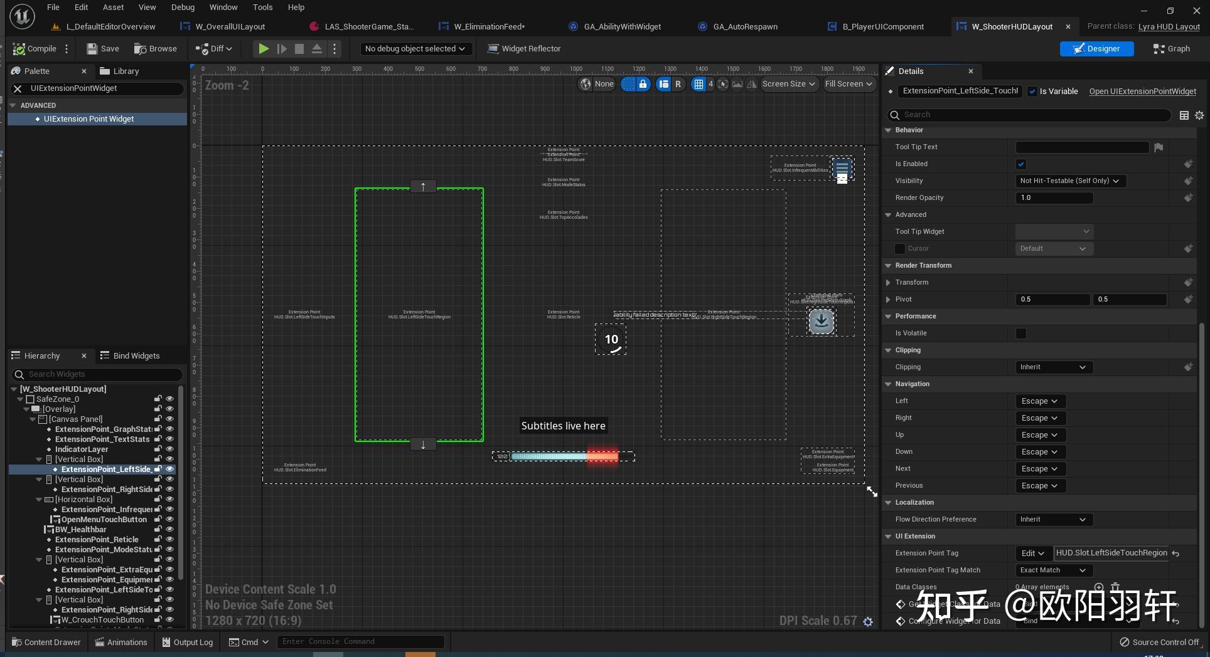Open the Visibility dropdown
1210x657 pixels.
(1070, 181)
